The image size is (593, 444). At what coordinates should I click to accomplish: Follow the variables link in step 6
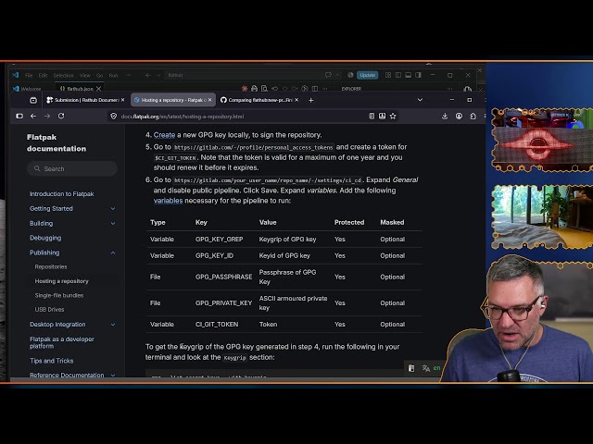[168, 201]
